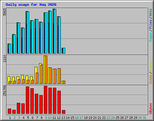Viewport: 154px width, 121px height.
Task: Click day 26 on the x-axis
Action: (122, 118)
